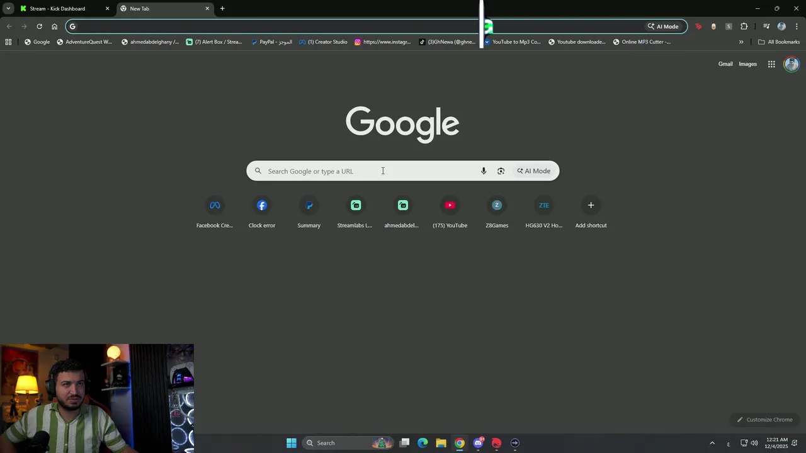This screenshot has height=453, width=806.
Task: Open the Alert Box / Streamlabs bookmark
Action: (214, 42)
